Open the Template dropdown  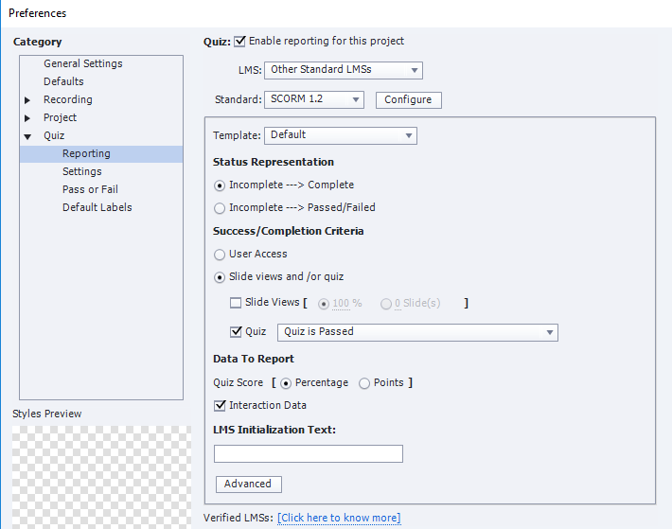pyautogui.click(x=341, y=135)
